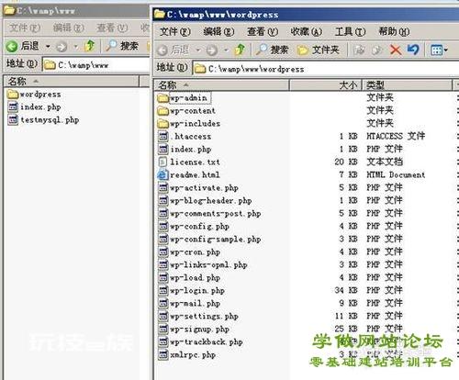Select the wp-content folder
This screenshot has height=380, width=459.
coord(186,111)
